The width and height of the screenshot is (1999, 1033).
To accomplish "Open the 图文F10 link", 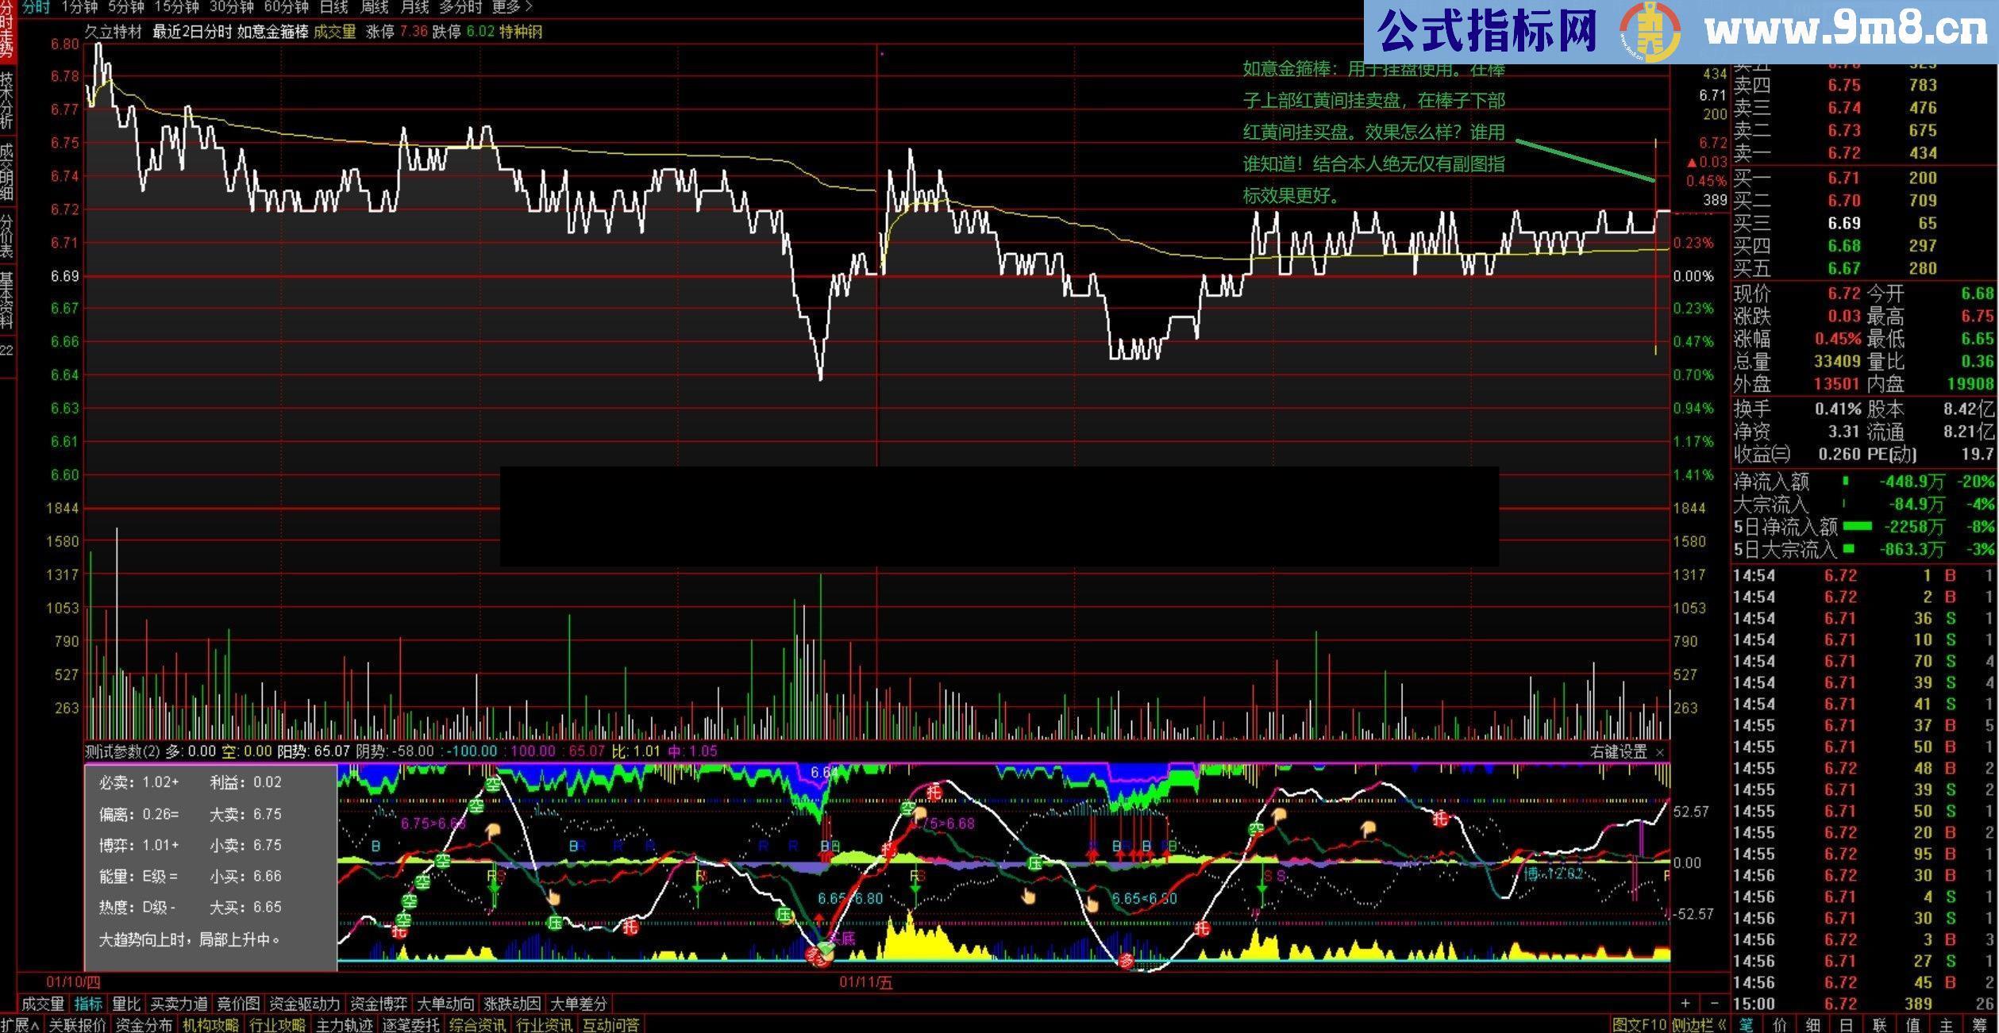I will (x=1639, y=1024).
